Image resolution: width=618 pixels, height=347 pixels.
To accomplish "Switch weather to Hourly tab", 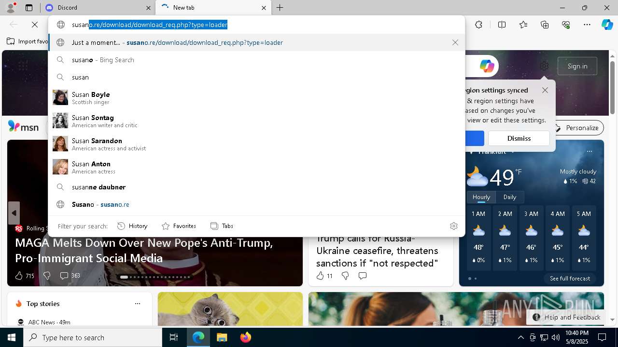I will point(481,197).
